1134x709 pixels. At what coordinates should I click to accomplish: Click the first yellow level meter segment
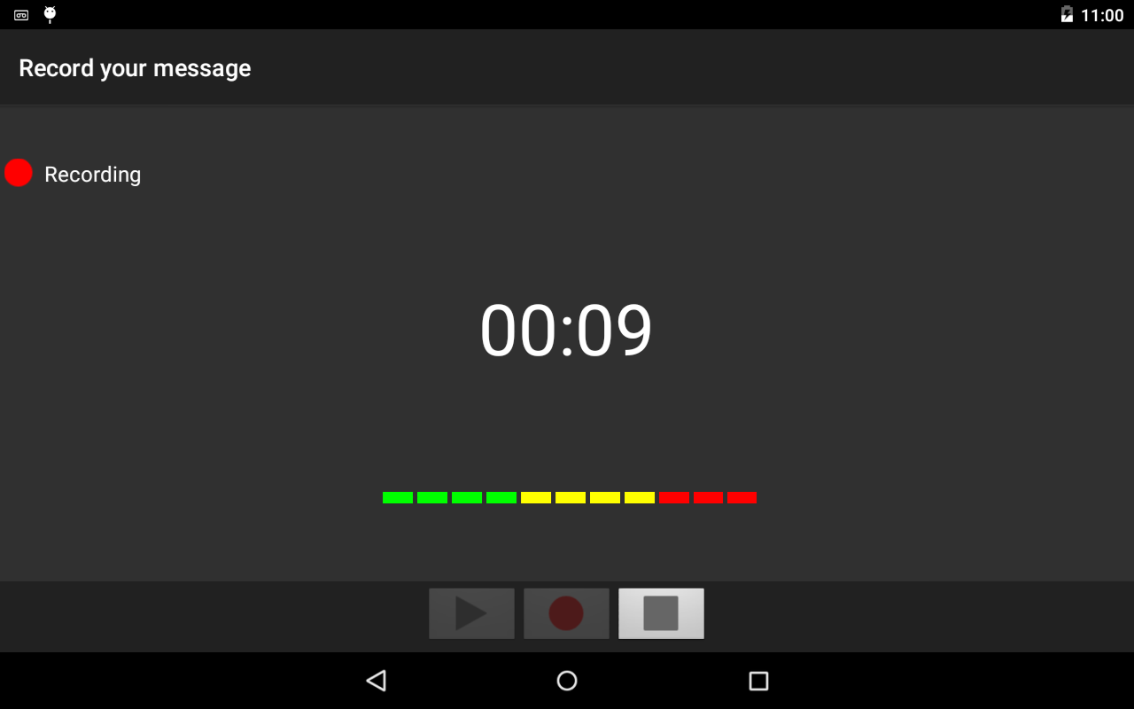click(x=536, y=498)
